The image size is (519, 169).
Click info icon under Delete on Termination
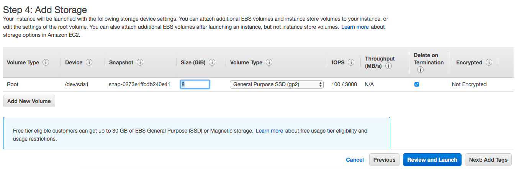pos(420,70)
